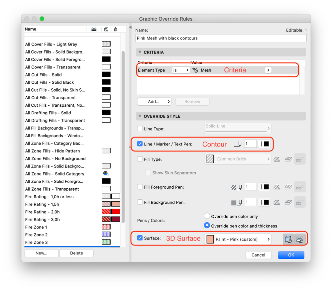Open the Mesh value chooser arrow
The height and width of the screenshot is (290, 332).
coord(268,70)
